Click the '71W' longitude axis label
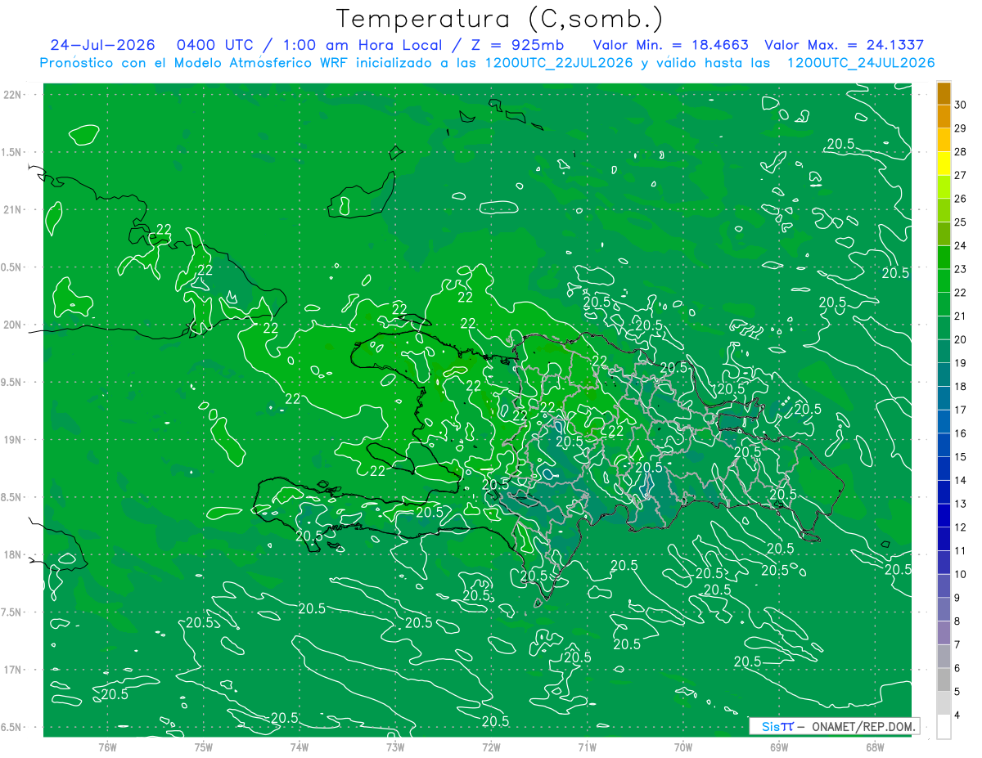Viewport: 982px width, 758px height. (587, 746)
